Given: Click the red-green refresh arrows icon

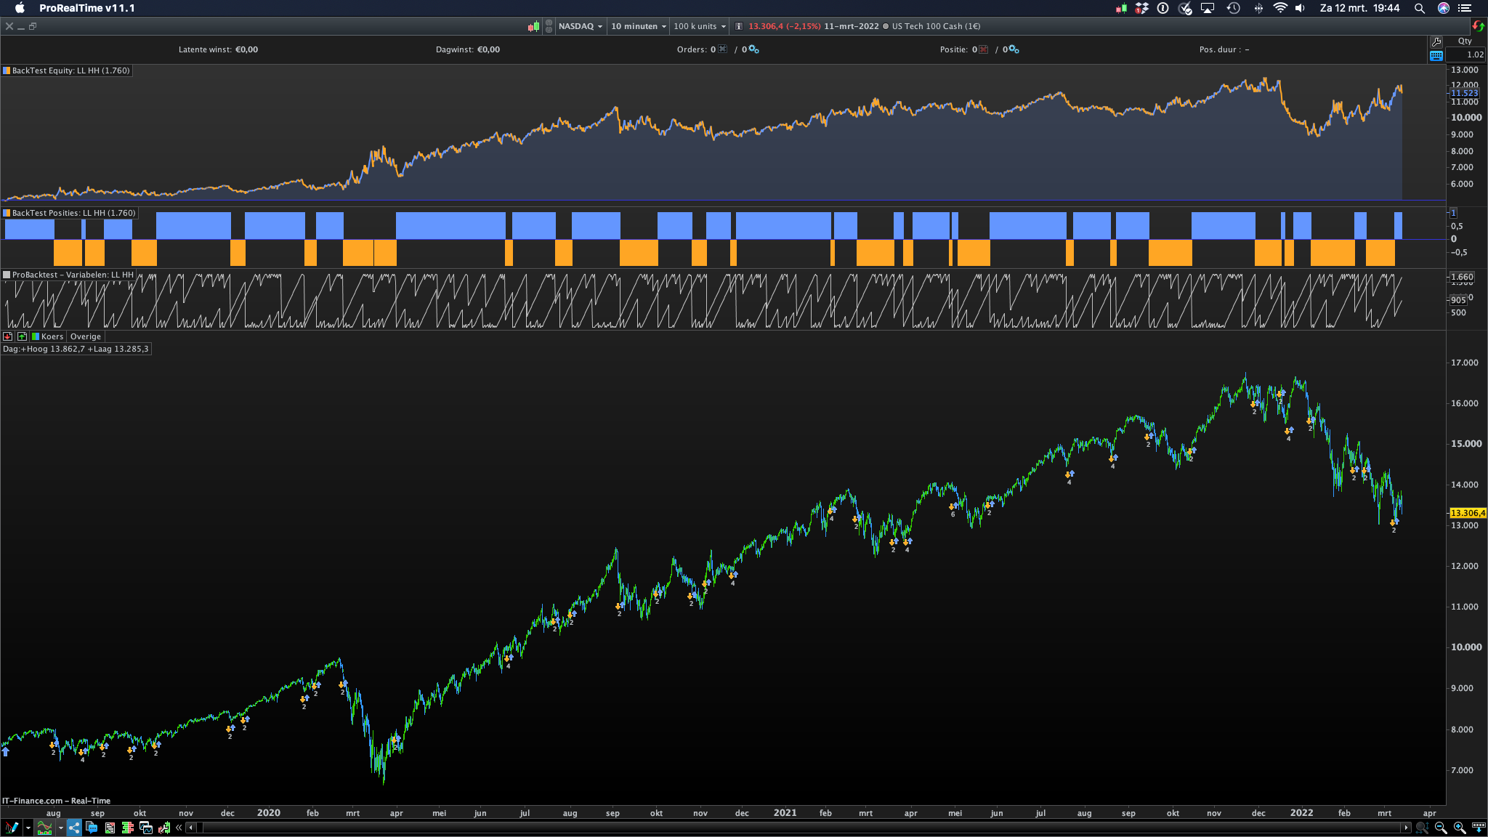Looking at the screenshot, I should coord(1478,26).
